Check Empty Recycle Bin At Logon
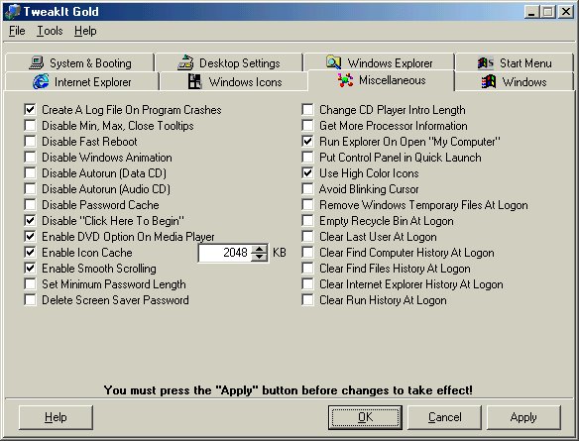Screen dimensions: 579x441 pos(307,221)
